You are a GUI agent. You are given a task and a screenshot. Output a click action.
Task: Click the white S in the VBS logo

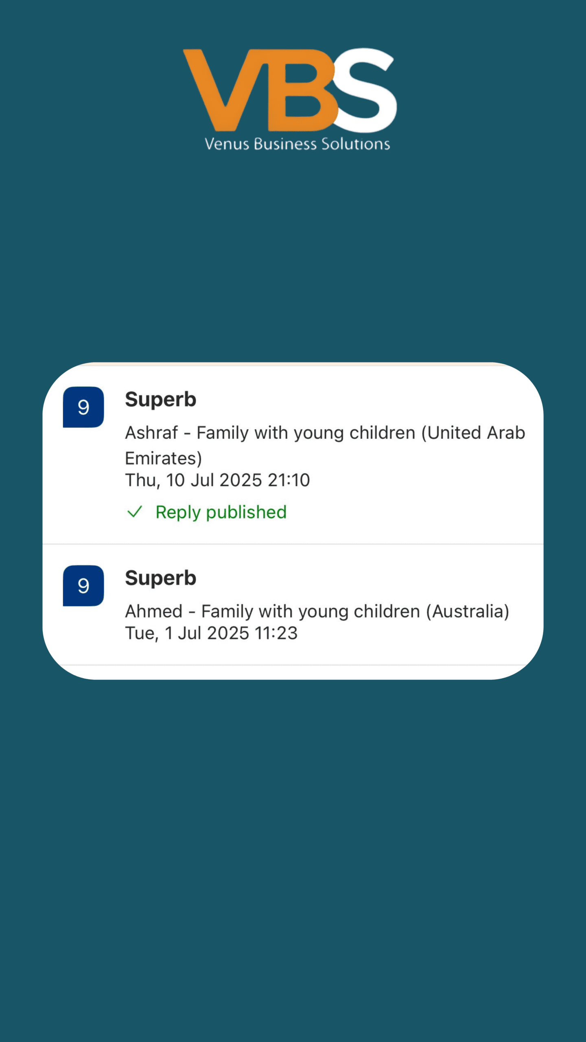point(364,90)
